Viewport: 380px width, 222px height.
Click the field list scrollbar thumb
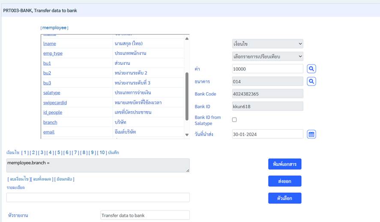point(187,96)
